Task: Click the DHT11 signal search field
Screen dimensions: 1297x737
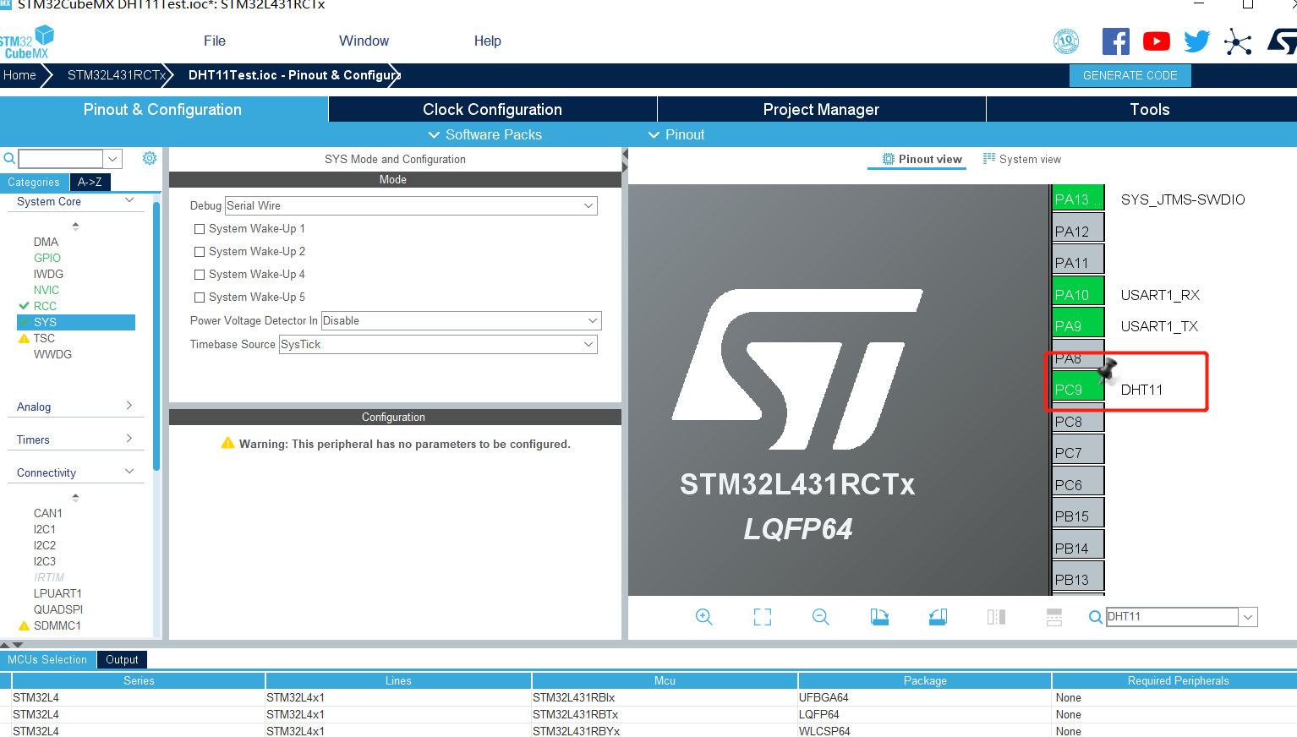Action: (x=1171, y=616)
